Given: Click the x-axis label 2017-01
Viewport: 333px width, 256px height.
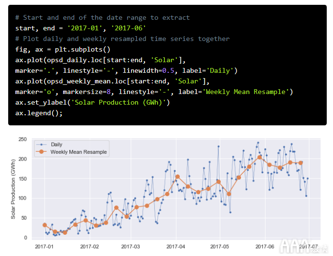Looking at the screenshot, I should [x=44, y=247].
